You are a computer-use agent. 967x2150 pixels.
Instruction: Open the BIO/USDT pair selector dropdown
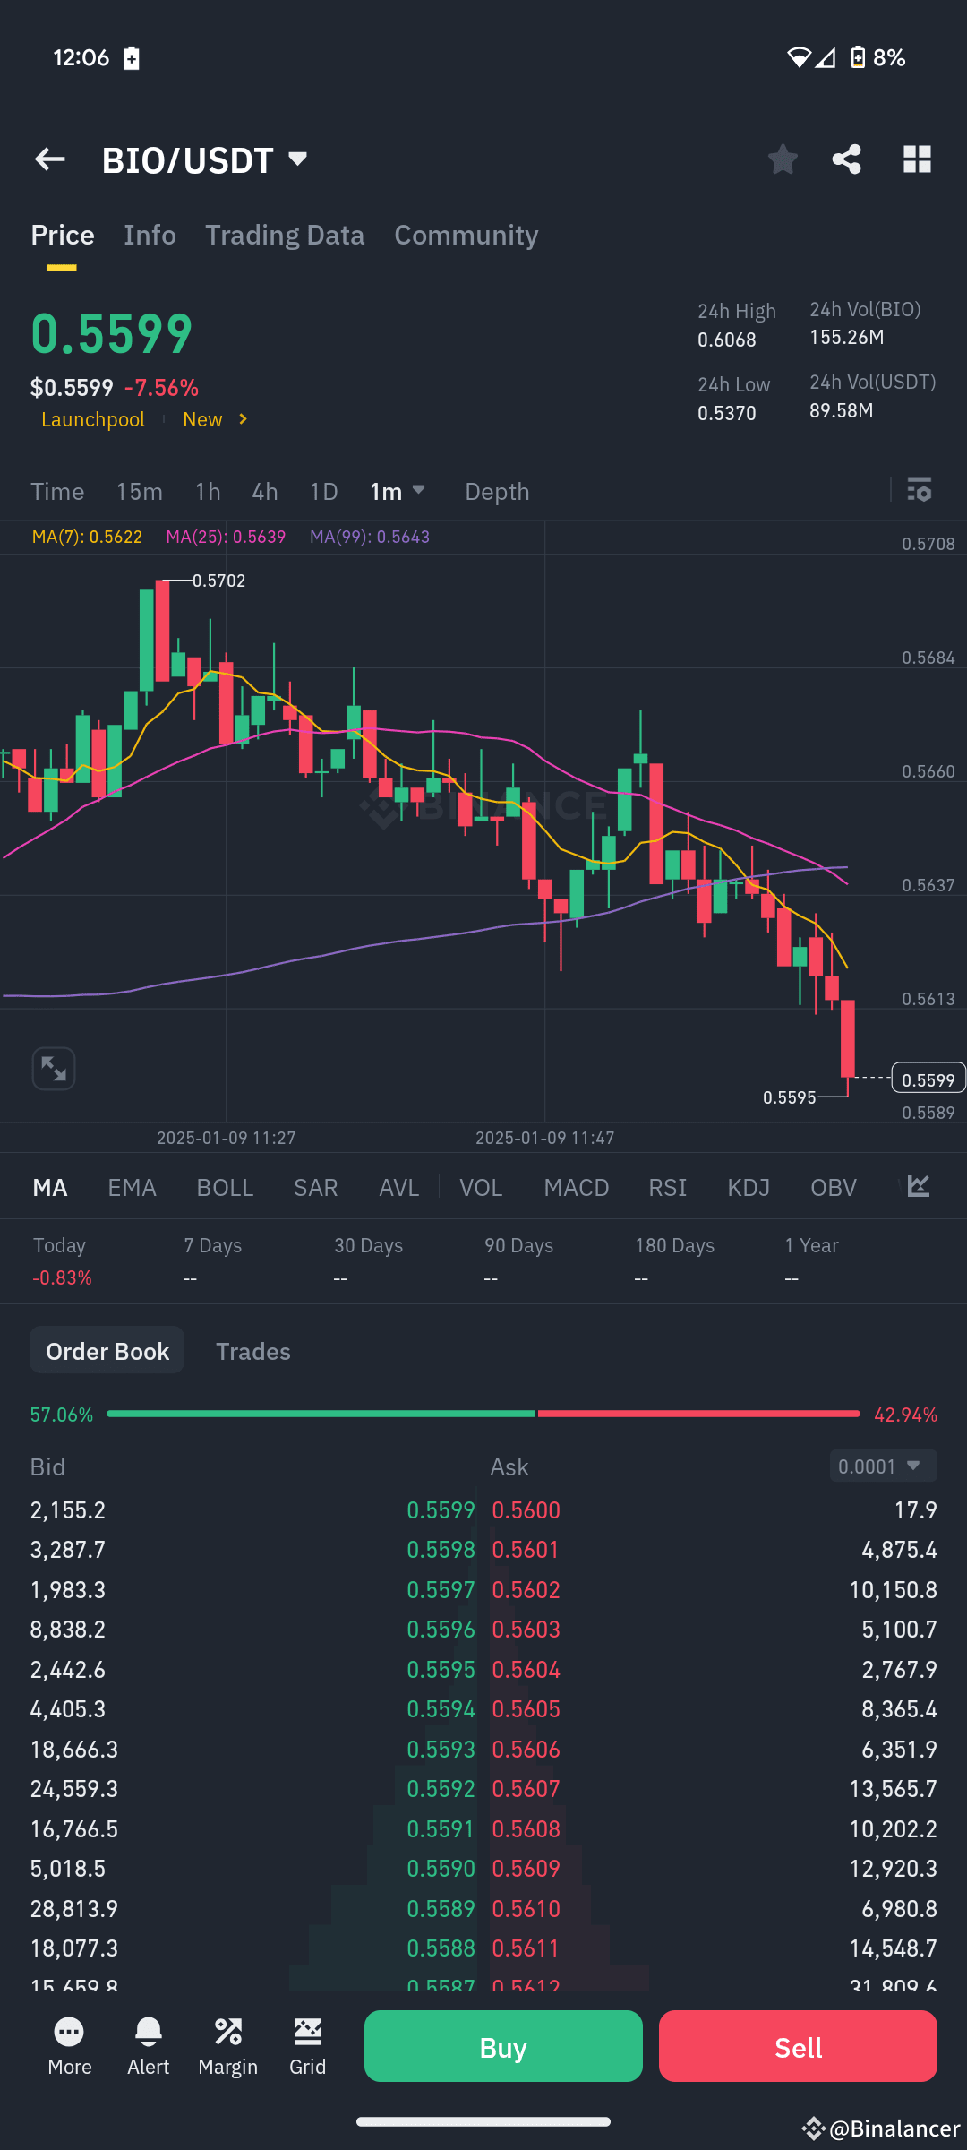tap(206, 160)
